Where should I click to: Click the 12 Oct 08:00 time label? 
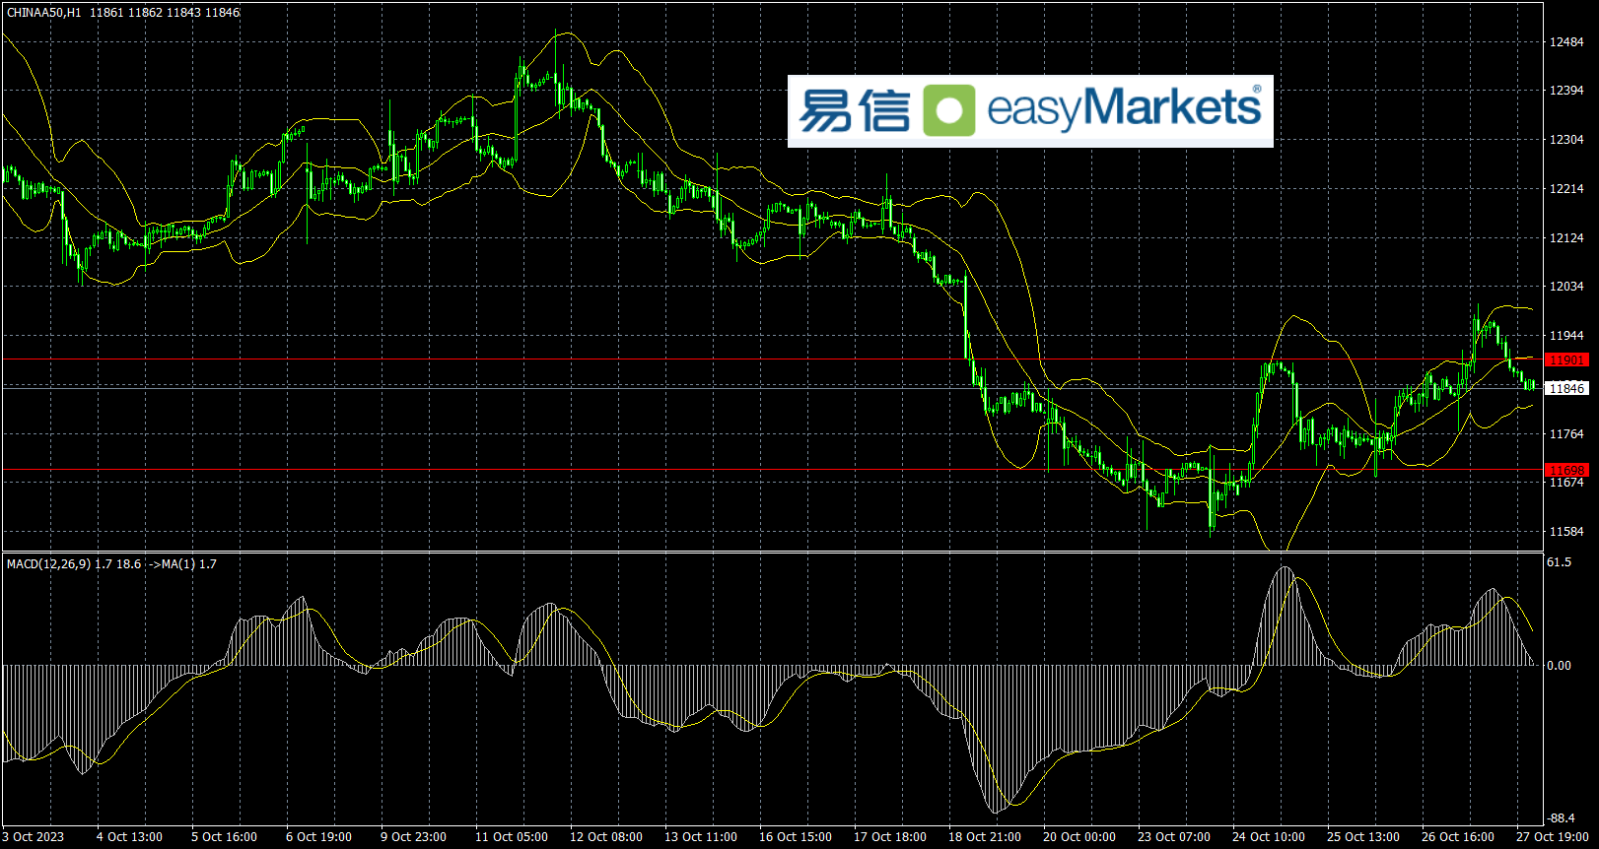click(x=606, y=837)
